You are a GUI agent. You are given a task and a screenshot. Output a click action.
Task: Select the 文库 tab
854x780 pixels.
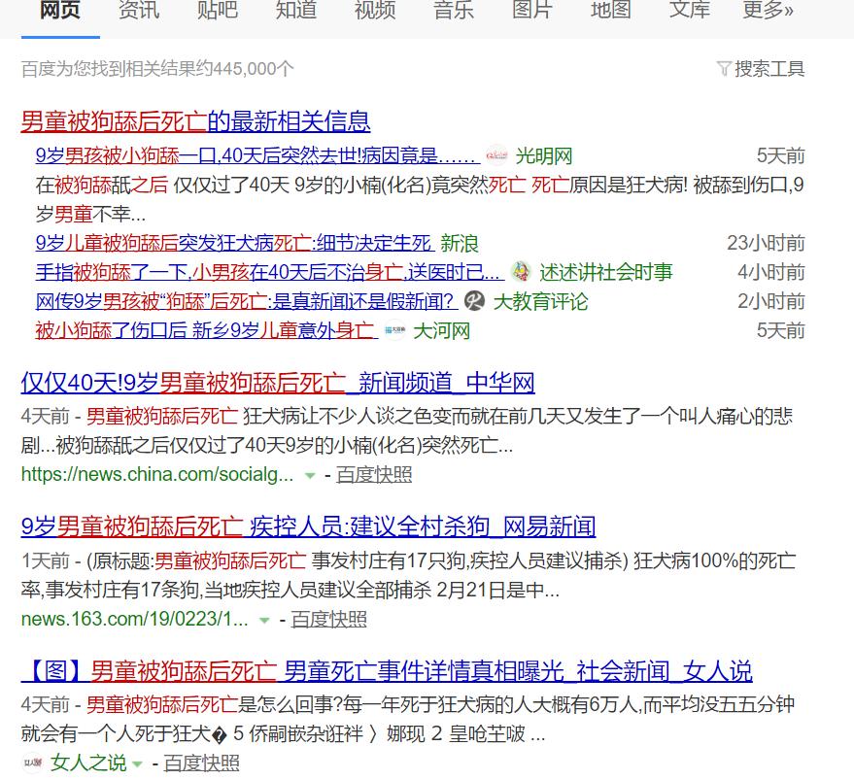click(x=688, y=11)
